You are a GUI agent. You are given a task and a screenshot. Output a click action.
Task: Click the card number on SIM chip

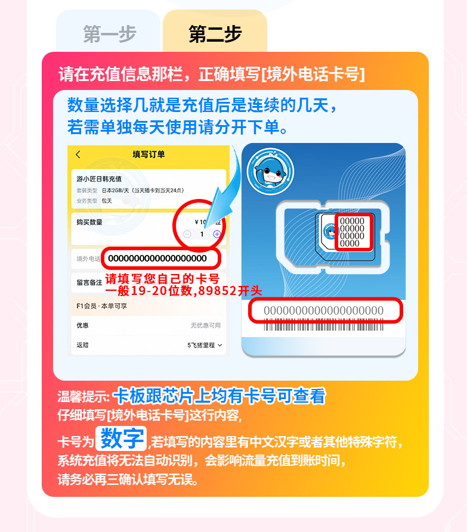click(x=353, y=232)
